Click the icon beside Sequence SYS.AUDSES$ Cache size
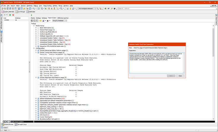The width and height of the screenshot is (218, 132). (x=38, y=46)
